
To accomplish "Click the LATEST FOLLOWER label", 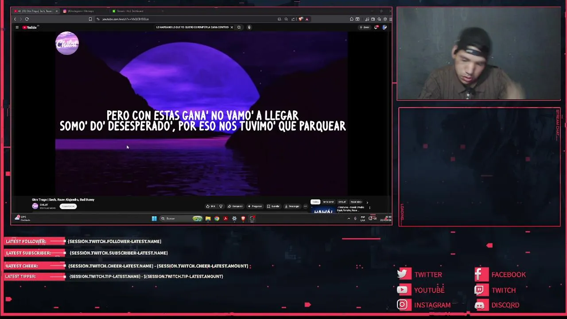I will 26,241.
